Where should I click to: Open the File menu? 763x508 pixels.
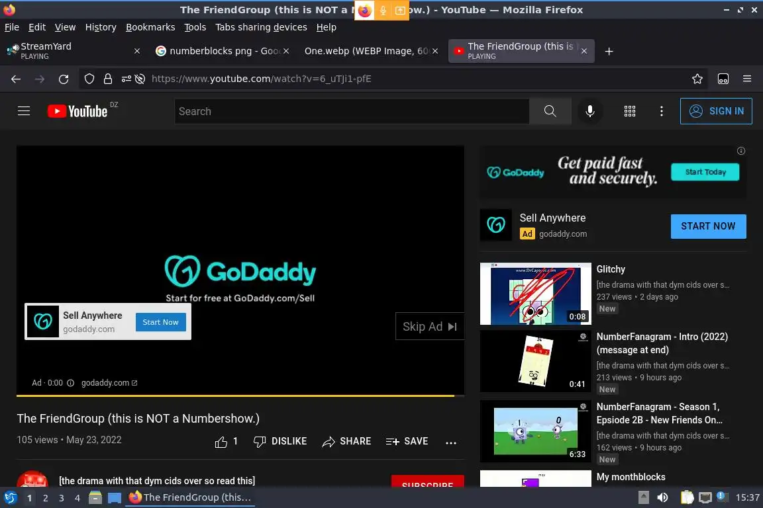12,27
